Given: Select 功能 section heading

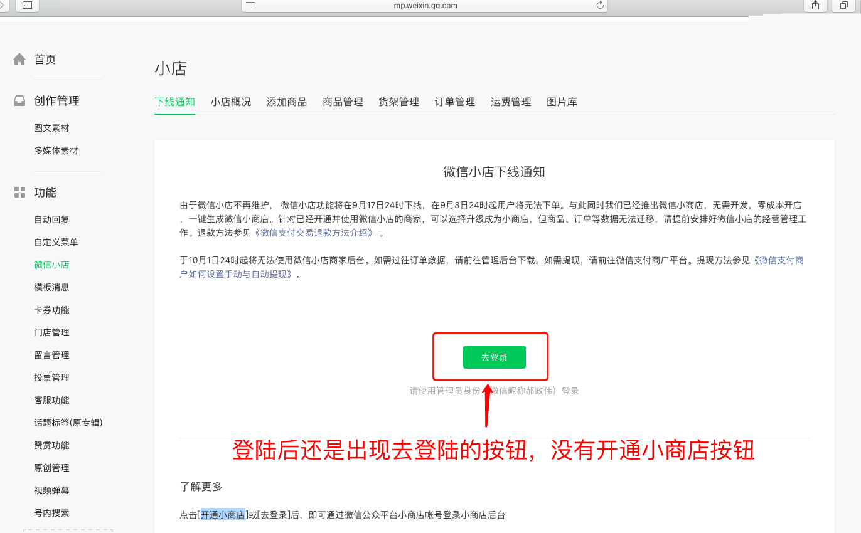Looking at the screenshot, I should pyautogui.click(x=45, y=193).
